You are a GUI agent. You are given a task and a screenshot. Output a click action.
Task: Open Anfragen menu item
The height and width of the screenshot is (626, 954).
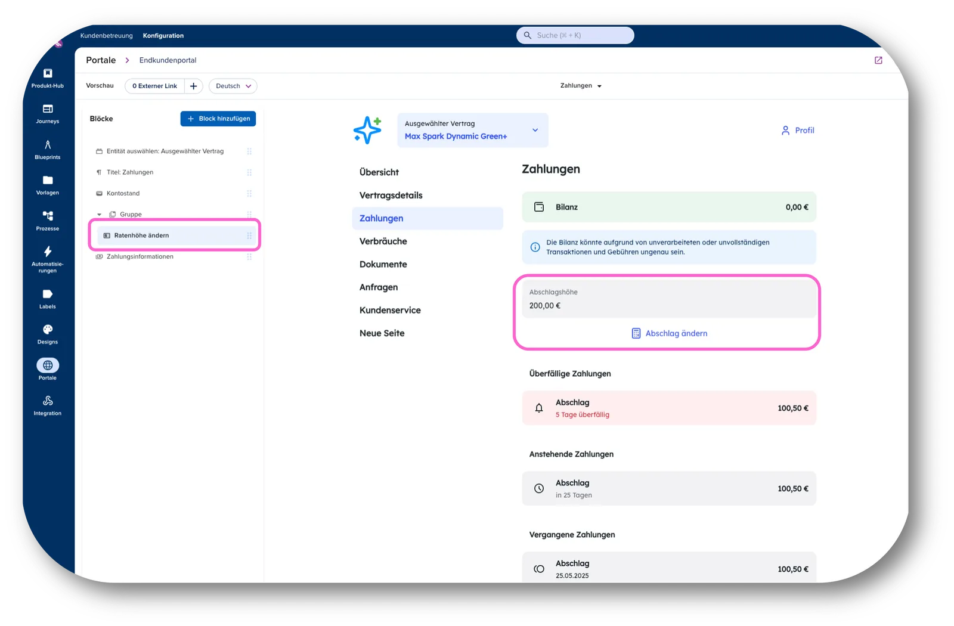pyautogui.click(x=379, y=287)
